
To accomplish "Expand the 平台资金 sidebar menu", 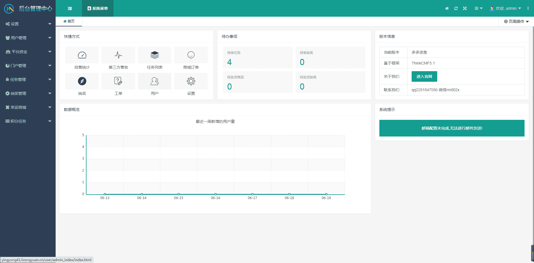I will [x=28, y=52].
